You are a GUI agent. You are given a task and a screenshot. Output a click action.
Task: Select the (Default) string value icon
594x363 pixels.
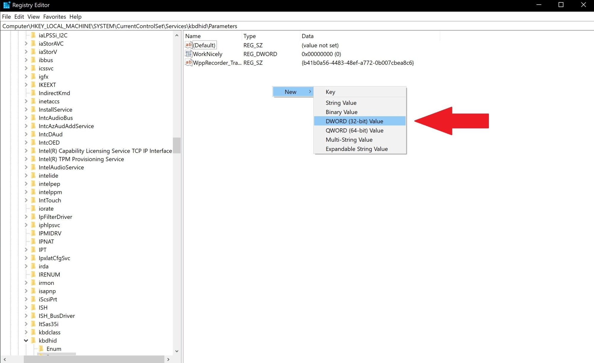(188, 45)
